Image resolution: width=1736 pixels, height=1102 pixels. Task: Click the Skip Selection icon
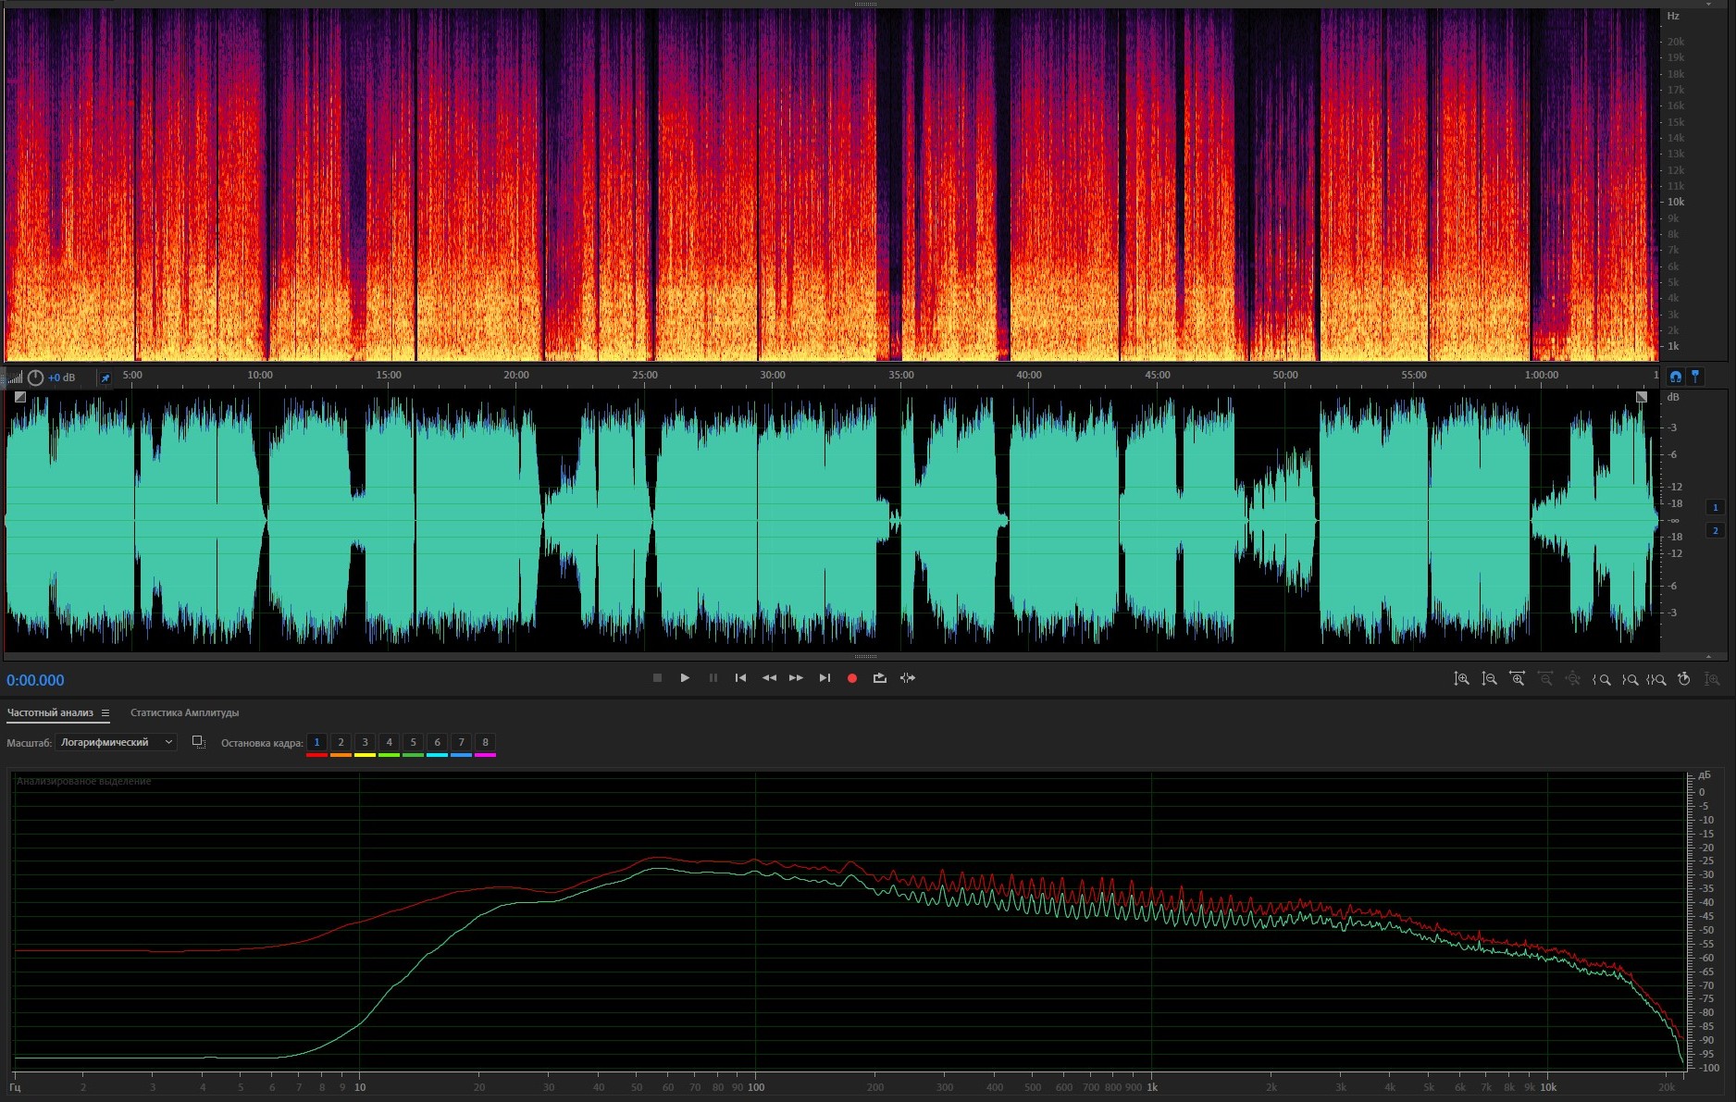coord(908,678)
